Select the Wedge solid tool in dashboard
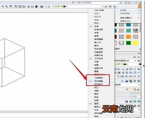The width and height of the screenshot is (145, 118). [119, 69]
